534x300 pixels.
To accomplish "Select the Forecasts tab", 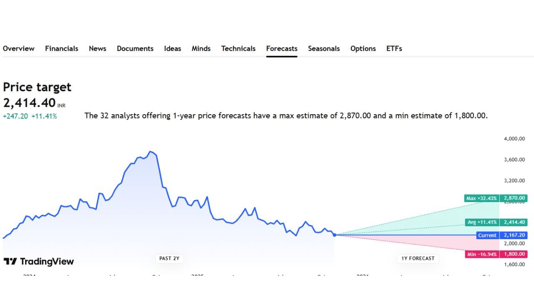I will point(282,49).
